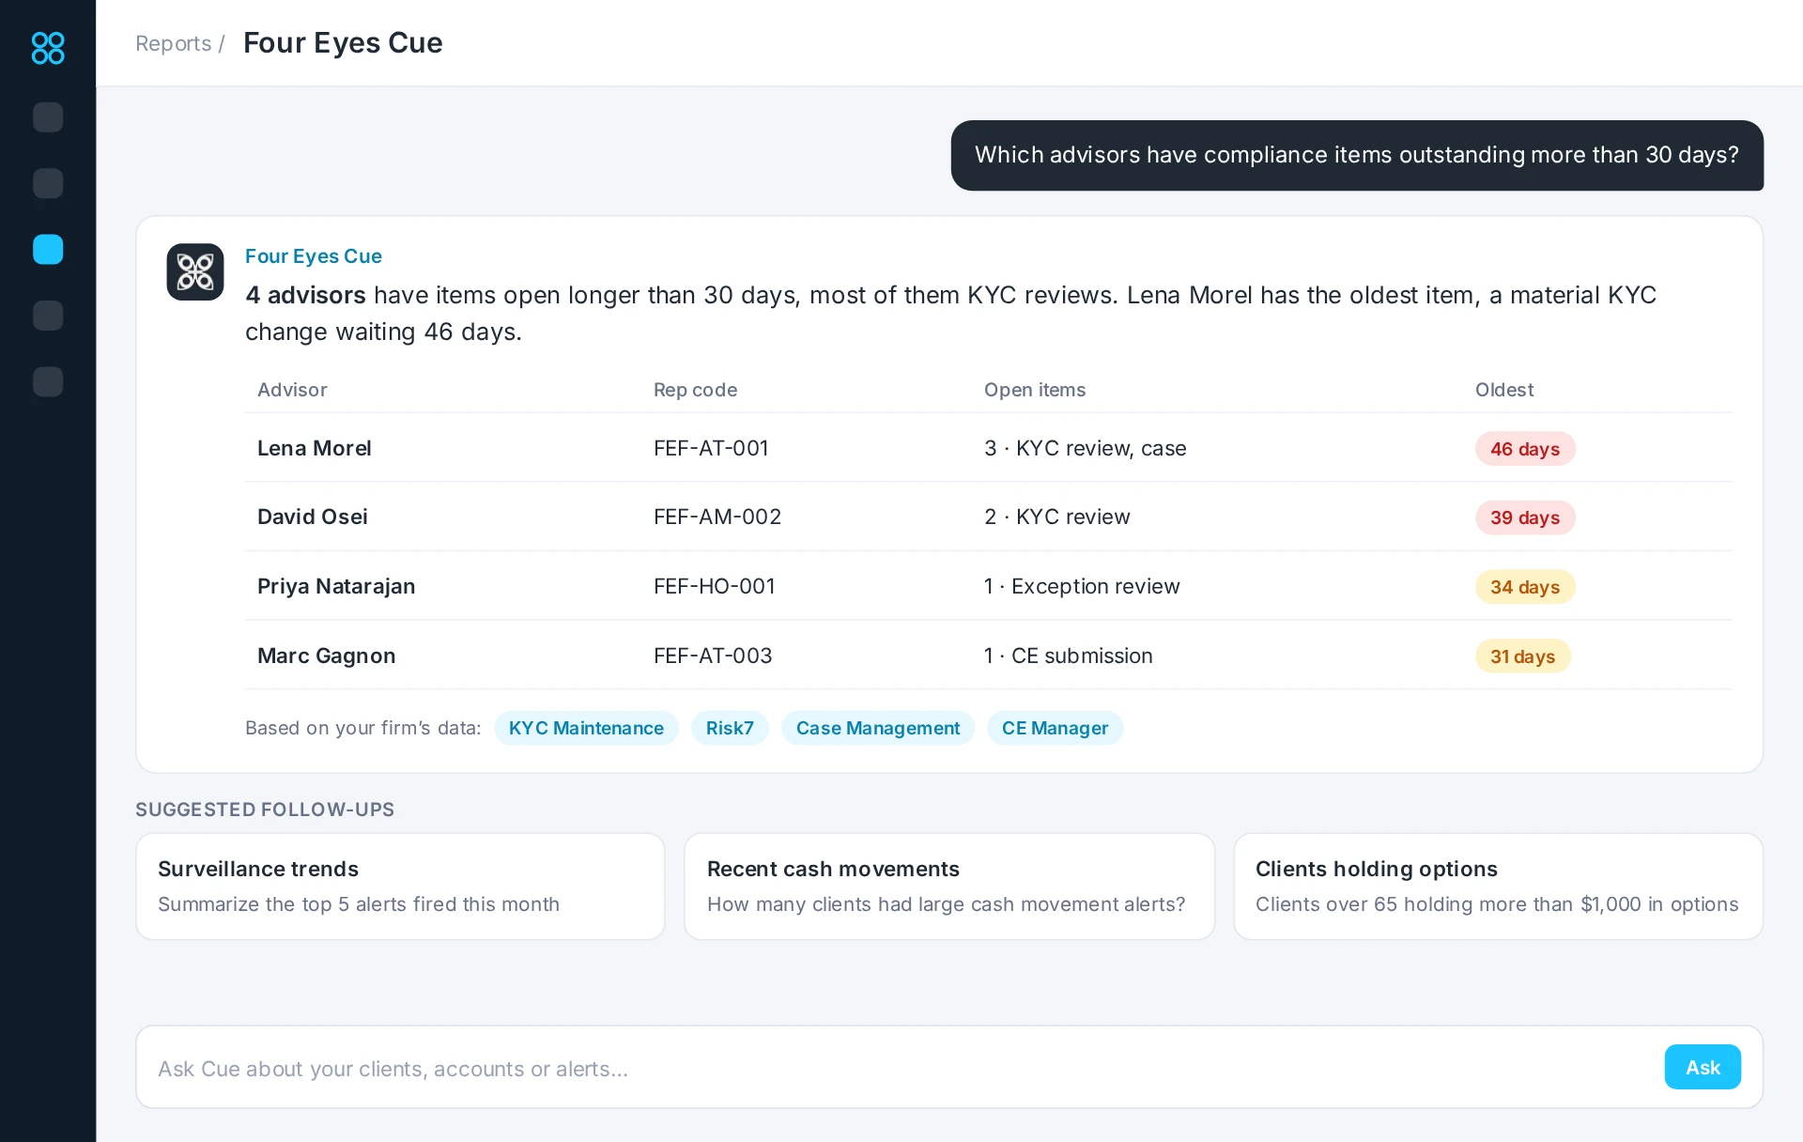Click '1 · CE submission' cell
This screenshot has width=1803, height=1142.
1069,656
